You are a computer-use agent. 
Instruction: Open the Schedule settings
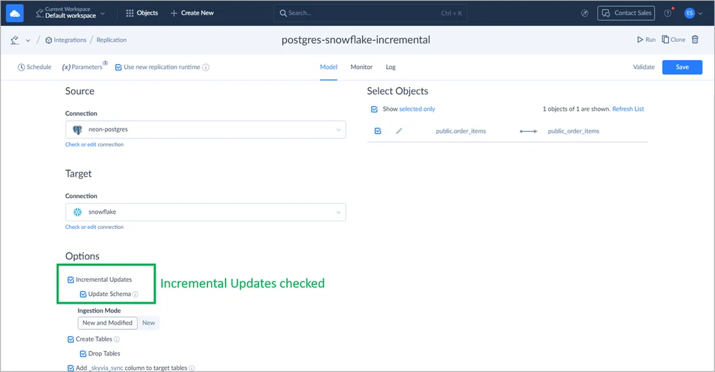tap(35, 67)
